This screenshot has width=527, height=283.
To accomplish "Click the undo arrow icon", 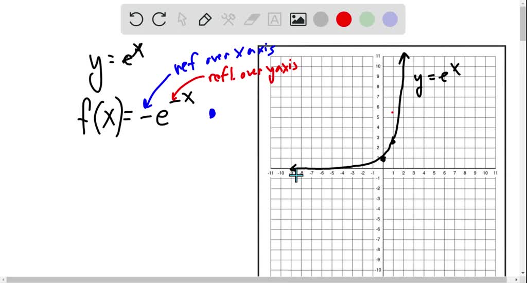I will pos(136,19).
